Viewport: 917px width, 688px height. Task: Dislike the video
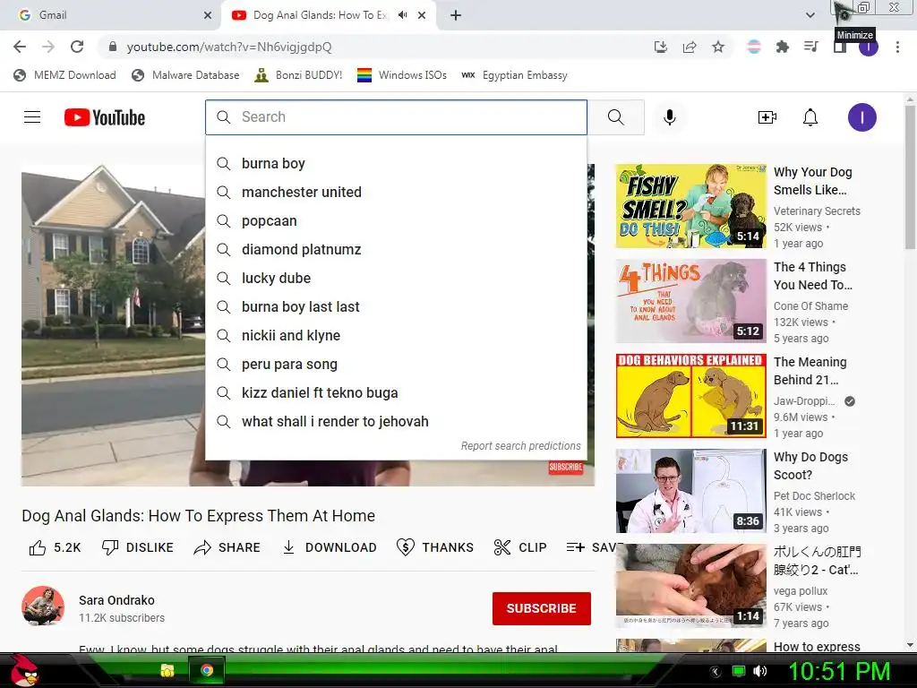click(137, 547)
